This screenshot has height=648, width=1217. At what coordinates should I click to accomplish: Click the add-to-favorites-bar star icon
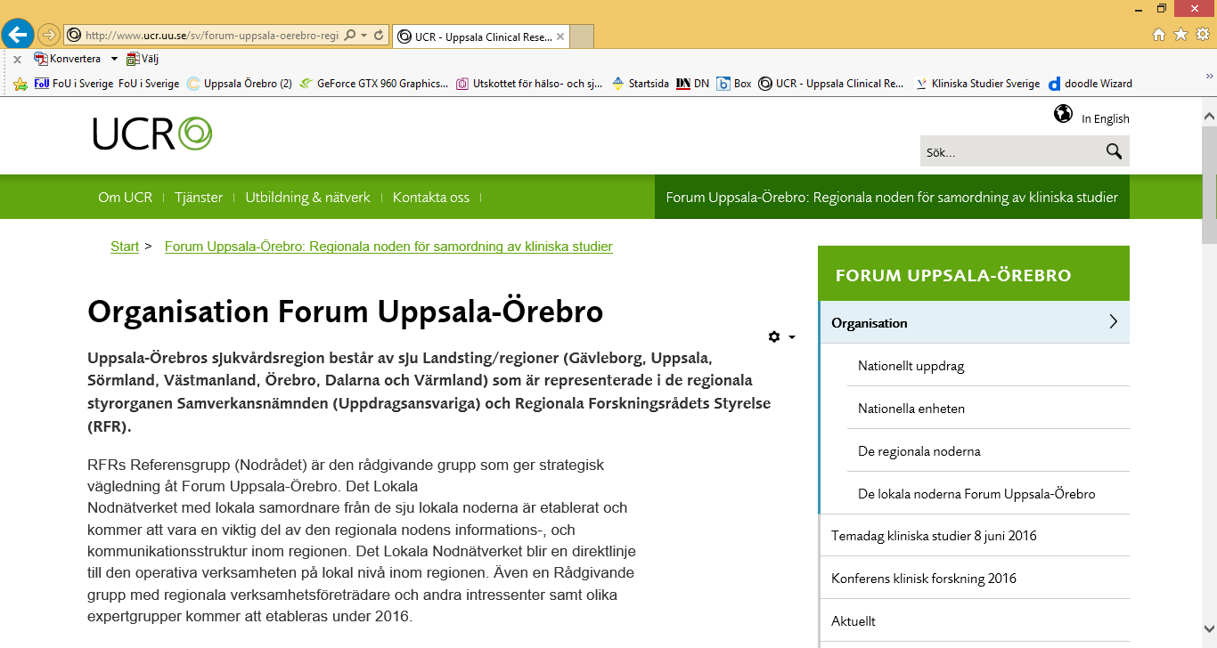coord(20,84)
